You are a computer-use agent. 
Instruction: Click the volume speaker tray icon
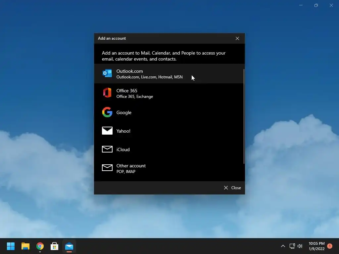point(300,246)
